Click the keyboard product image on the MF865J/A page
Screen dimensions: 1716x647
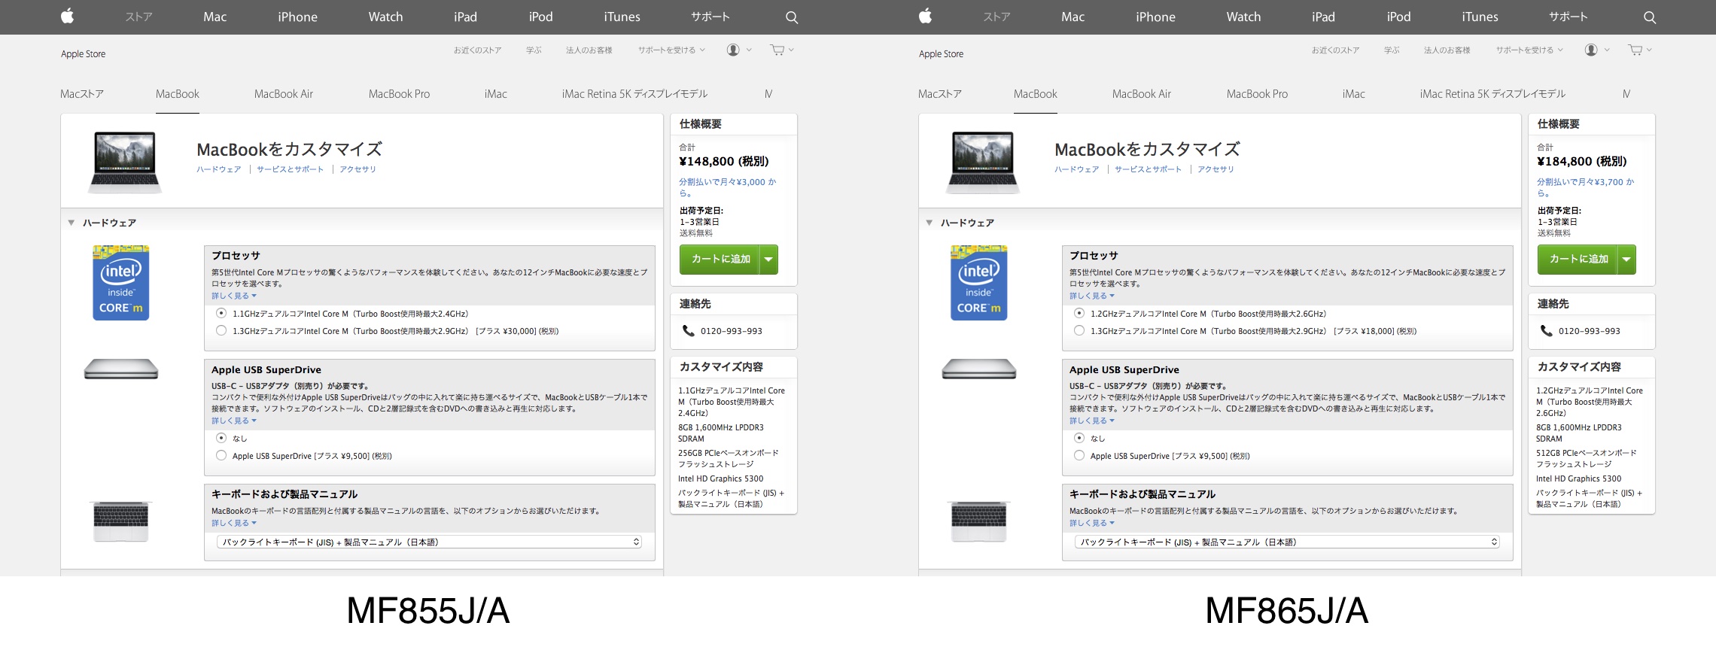tap(979, 521)
